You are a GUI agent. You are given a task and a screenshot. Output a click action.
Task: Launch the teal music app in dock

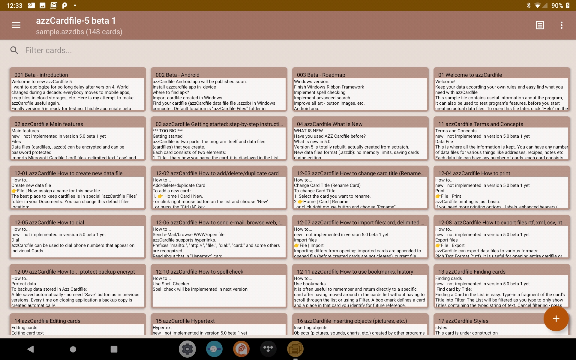[x=214, y=349]
